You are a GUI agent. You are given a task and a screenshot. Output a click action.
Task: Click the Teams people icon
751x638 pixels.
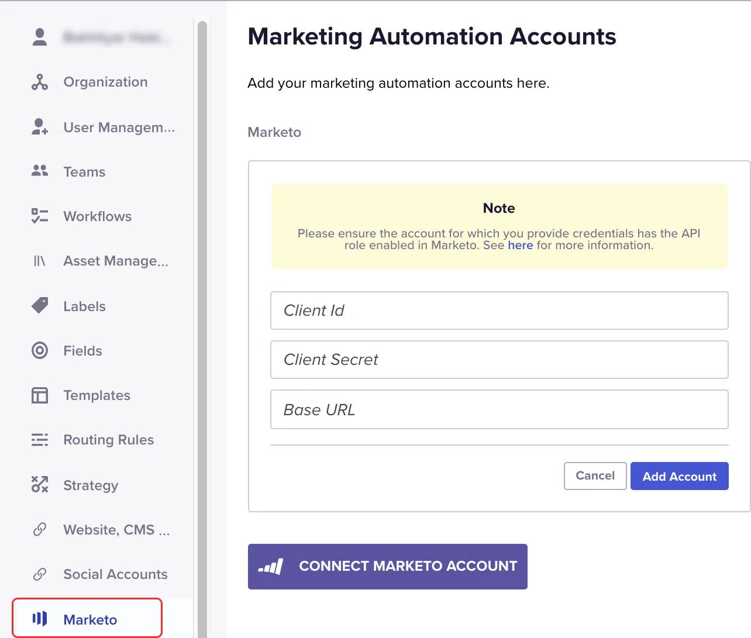40,171
